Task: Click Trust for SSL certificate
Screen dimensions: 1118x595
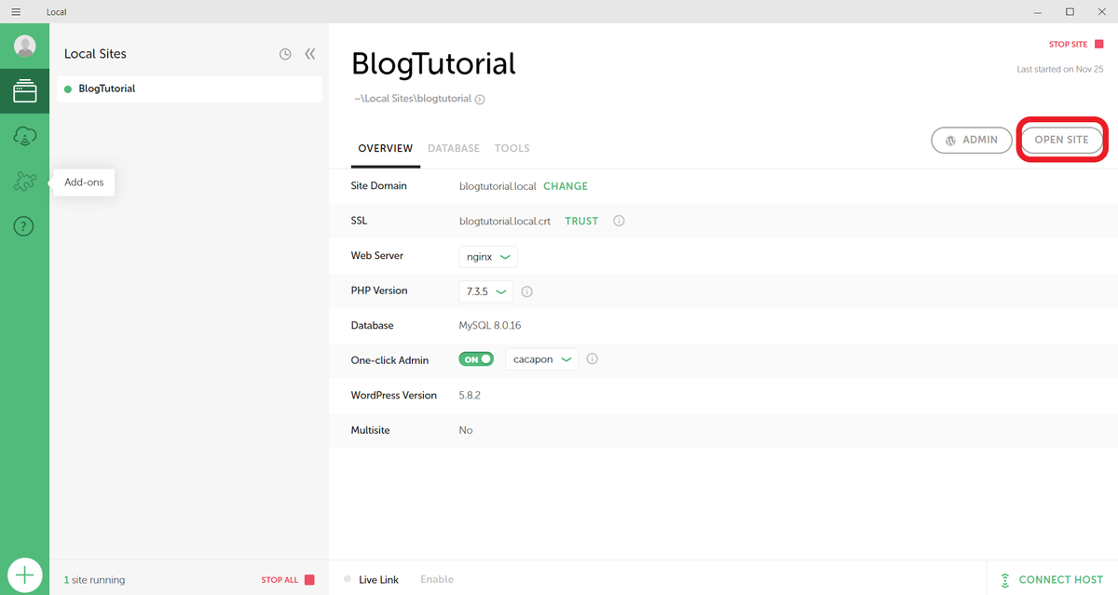Action: (x=581, y=222)
